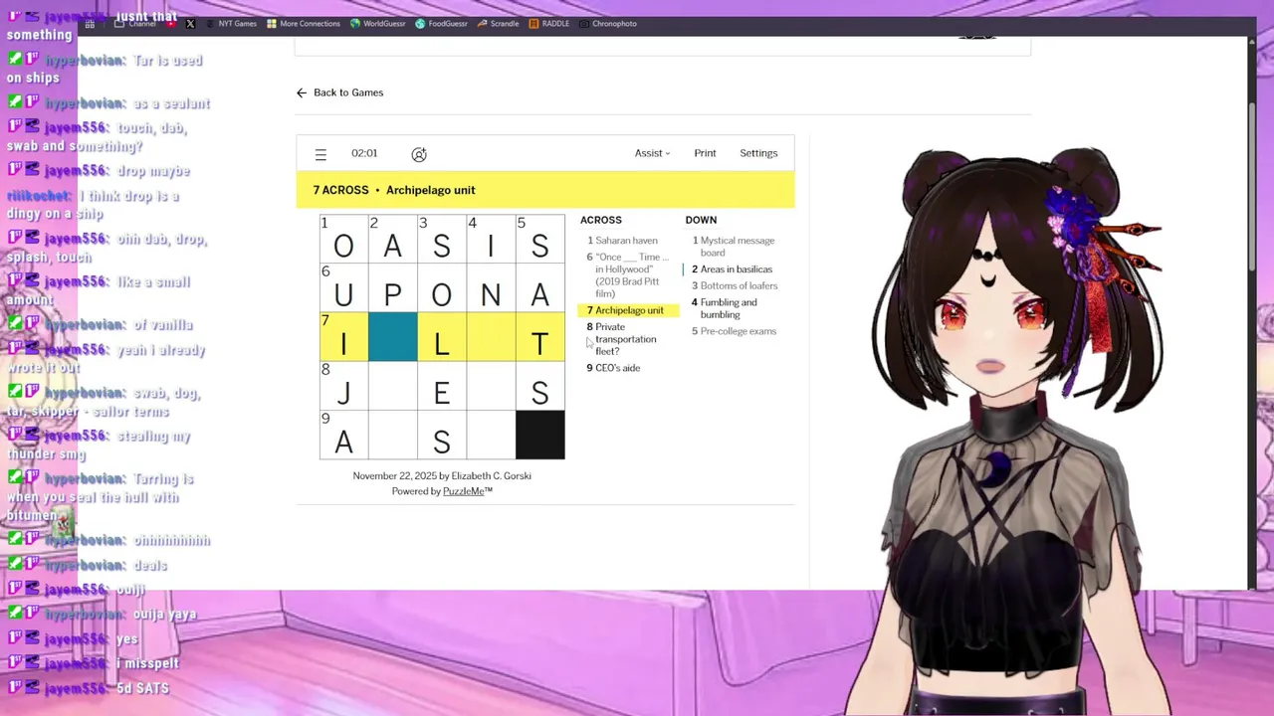Select clue 3 Down Bottoms of loafers

point(736,286)
